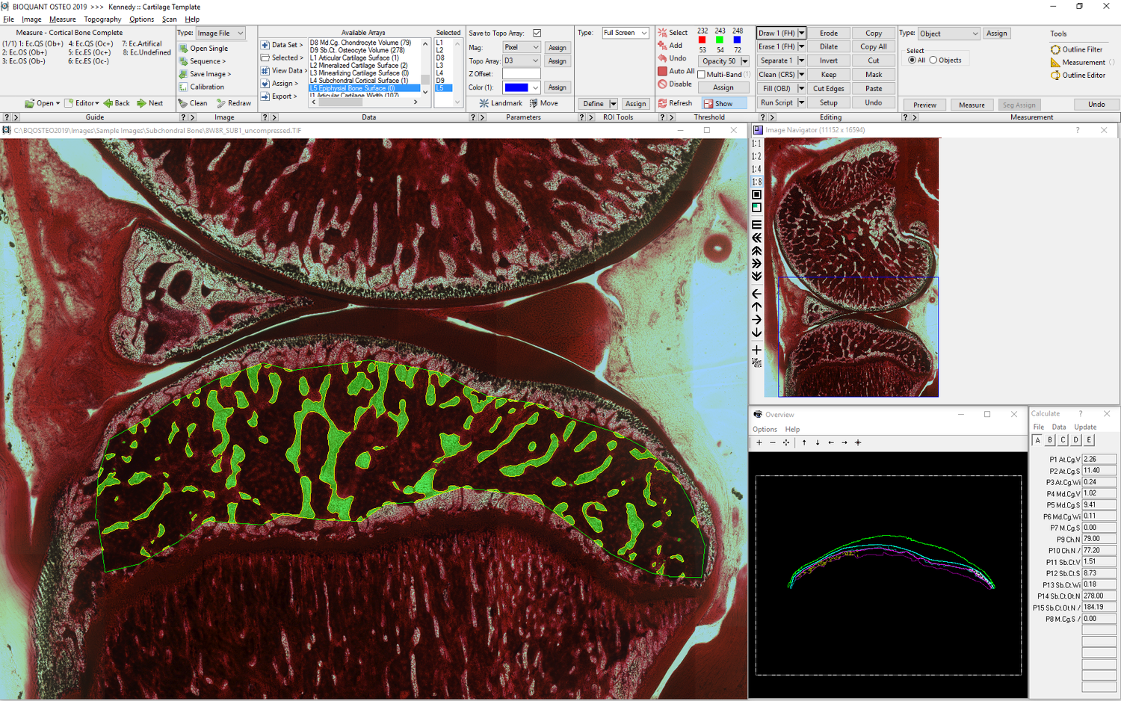Set Image Navigator zoom to 1:2

tap(756, 156)
